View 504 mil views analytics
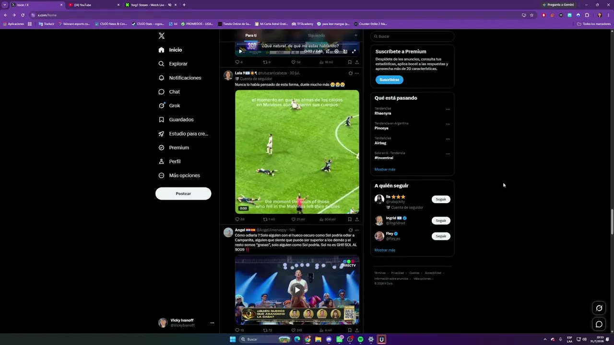 click(x=327, y=219)
